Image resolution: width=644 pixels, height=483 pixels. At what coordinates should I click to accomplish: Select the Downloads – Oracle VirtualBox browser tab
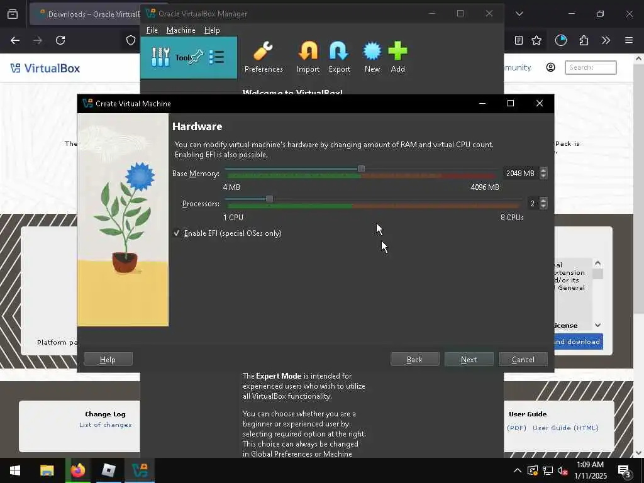click(85, 14)
